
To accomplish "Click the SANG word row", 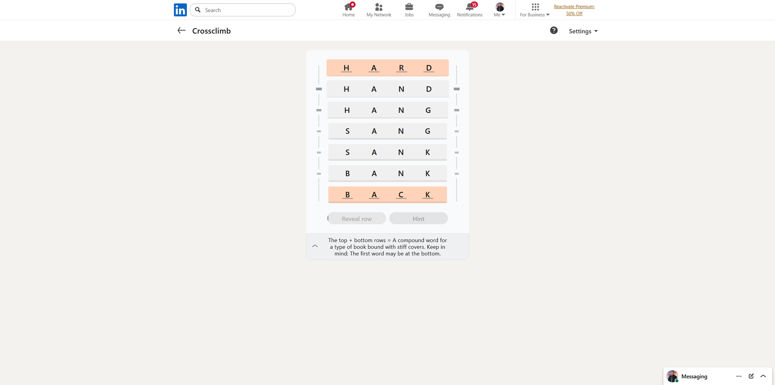I will (387, 131).
